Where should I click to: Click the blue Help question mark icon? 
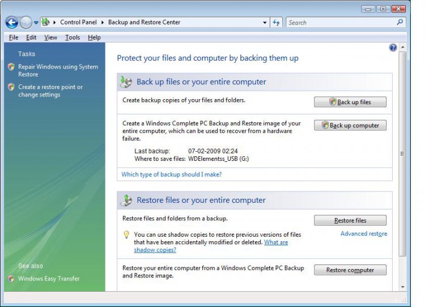pos(393,48)
